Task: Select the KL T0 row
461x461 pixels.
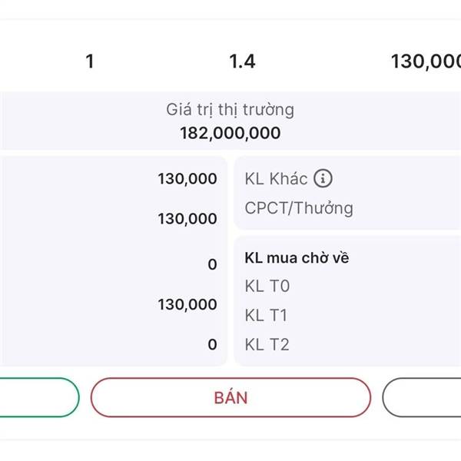Action: (x=267, y=287)
